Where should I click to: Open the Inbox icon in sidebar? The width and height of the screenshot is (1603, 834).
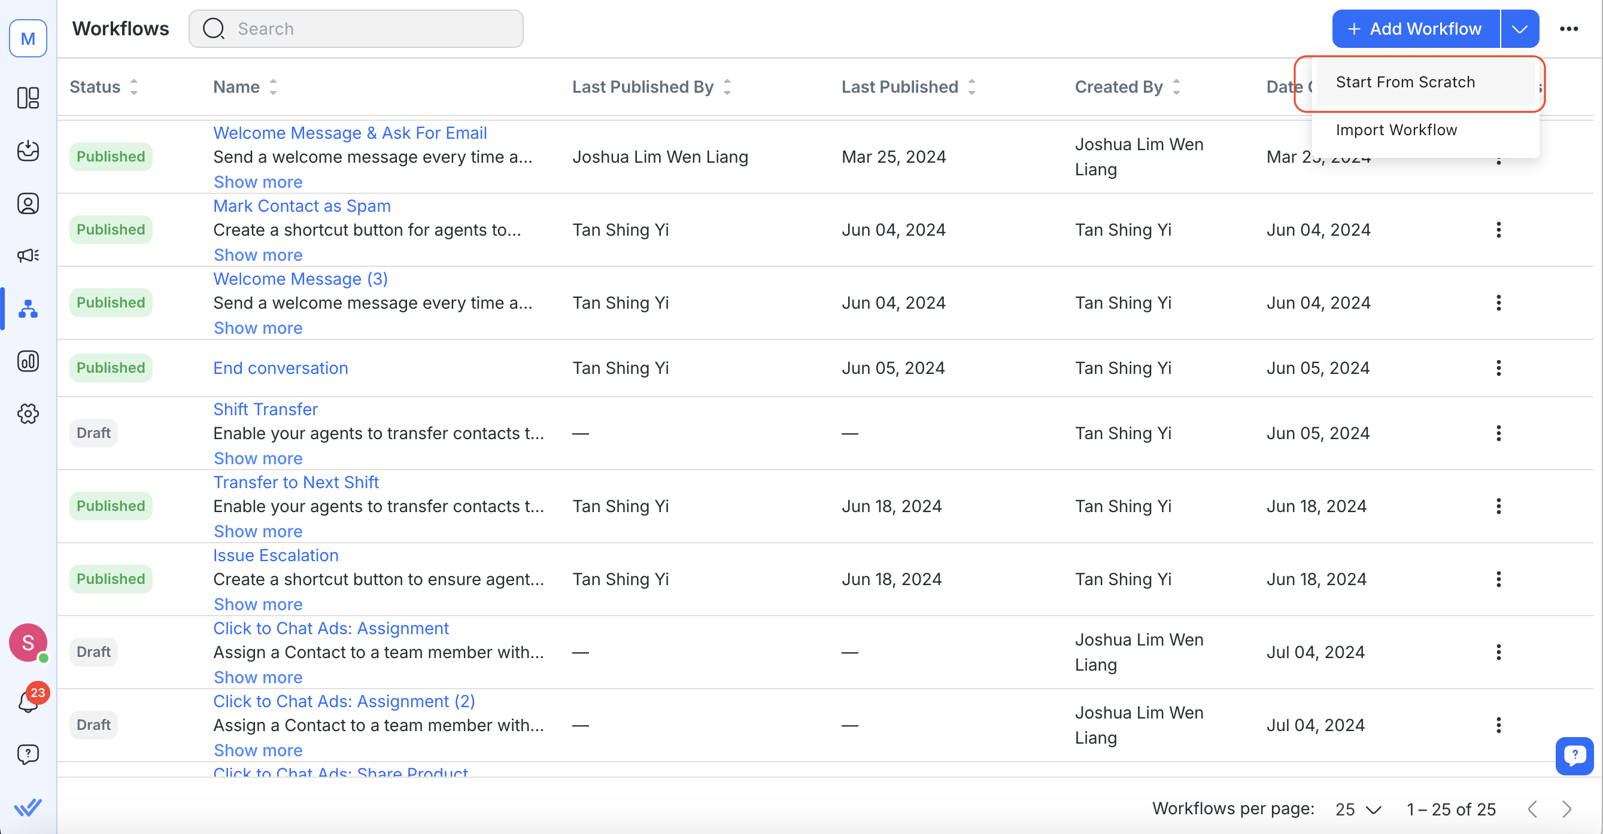(x=28, y=151)
